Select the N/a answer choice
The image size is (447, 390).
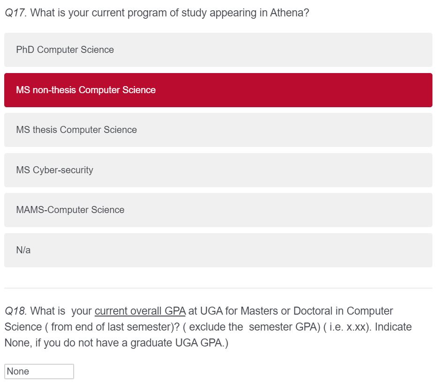coord(218,250)
